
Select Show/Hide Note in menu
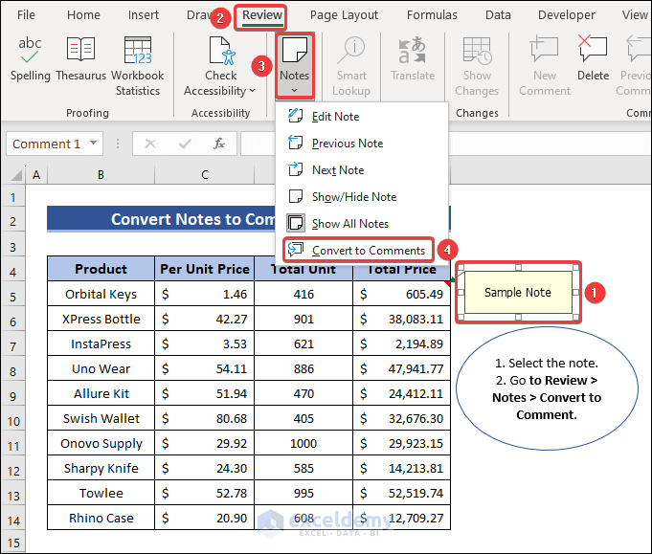pyautogui.click(x=353, y=197)
